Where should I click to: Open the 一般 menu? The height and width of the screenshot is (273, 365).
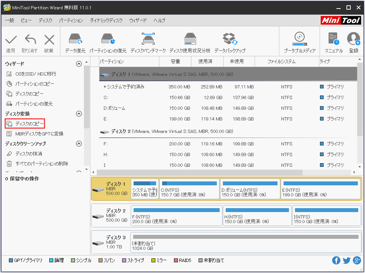10,20
